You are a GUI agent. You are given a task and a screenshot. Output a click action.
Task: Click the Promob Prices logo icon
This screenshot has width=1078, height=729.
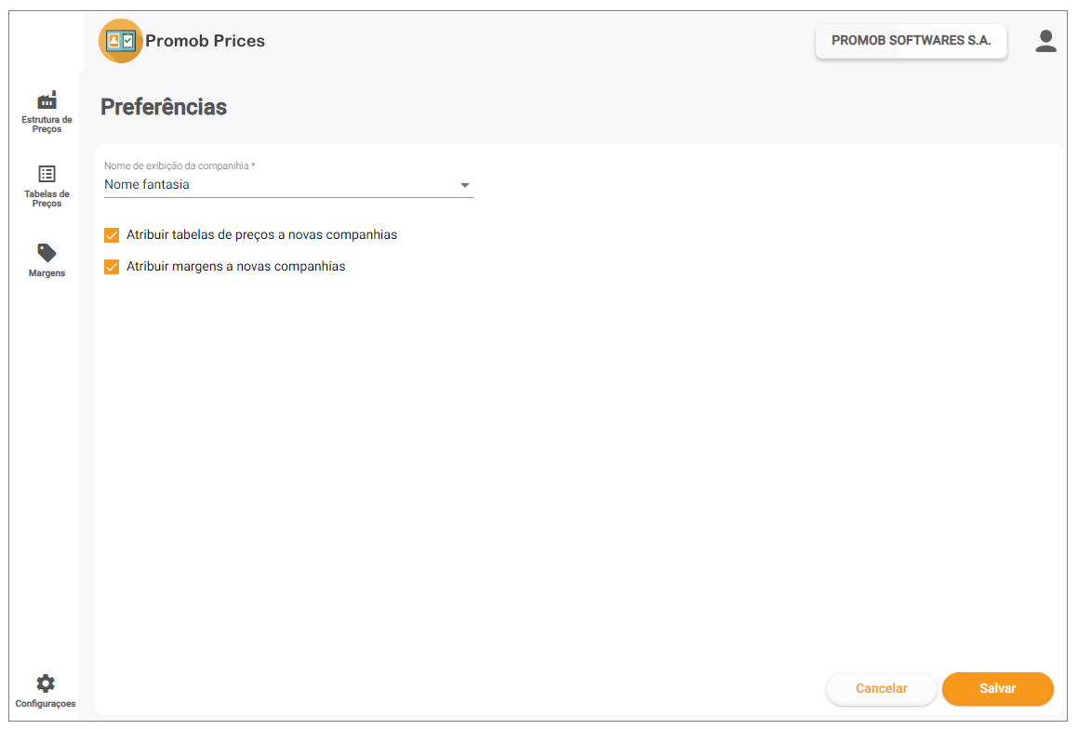120,41
